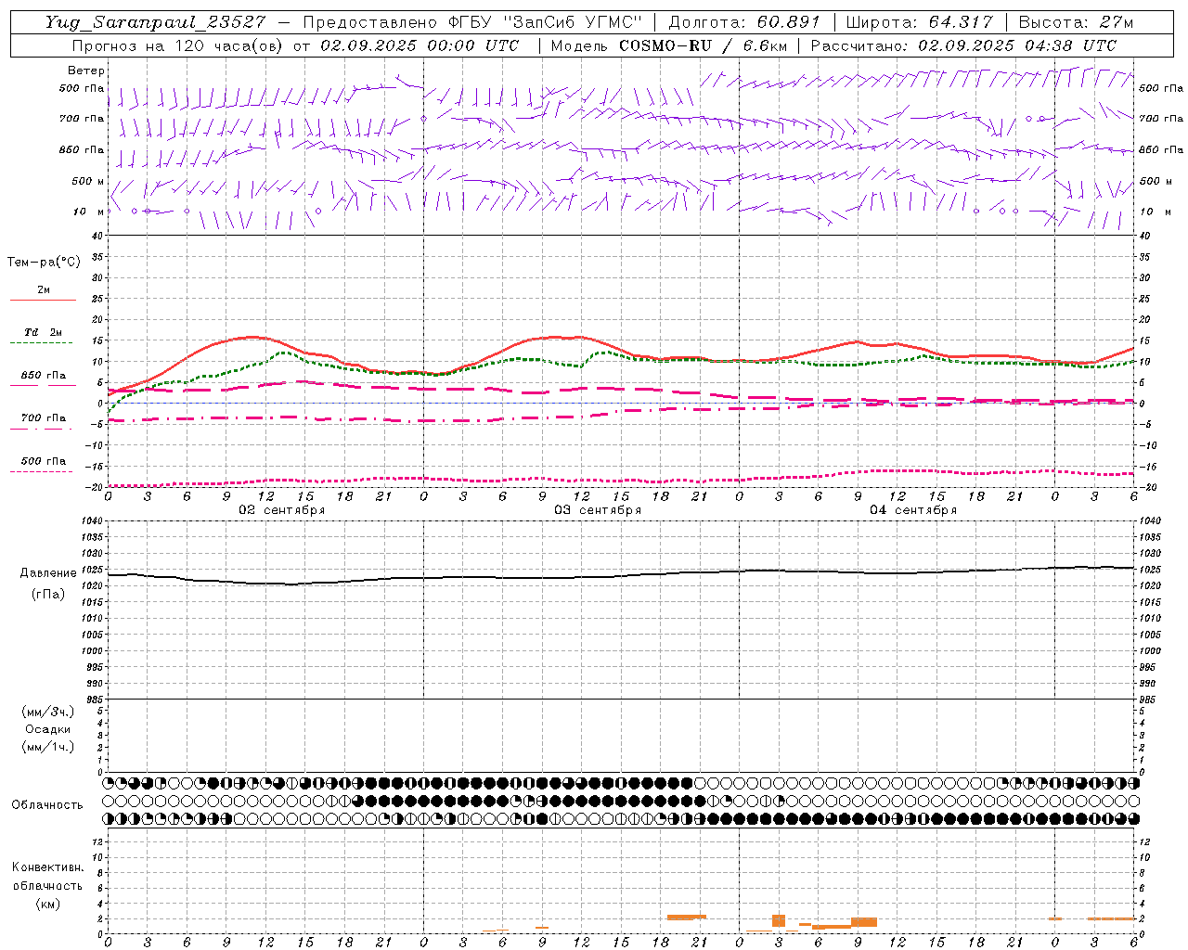Select the 'Долгота: 60.891' header value
1188x950 pixels.
coord(744,22)
